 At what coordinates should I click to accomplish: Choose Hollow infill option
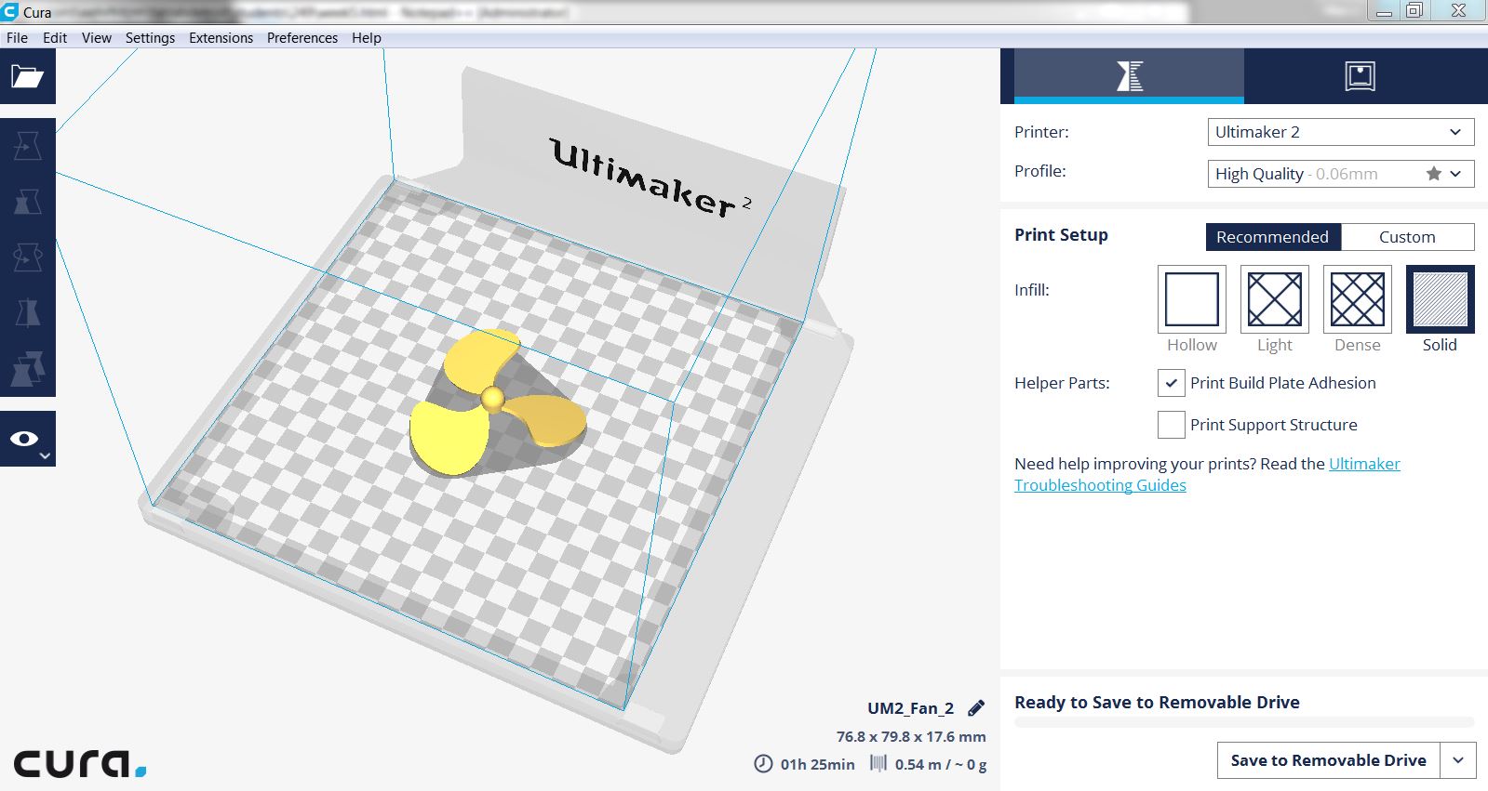(1192, 299)
